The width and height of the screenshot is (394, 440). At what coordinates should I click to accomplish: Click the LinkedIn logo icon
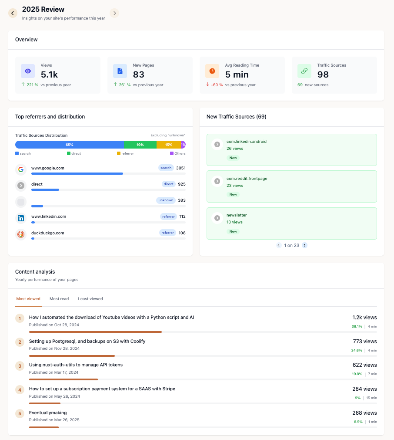20,218
